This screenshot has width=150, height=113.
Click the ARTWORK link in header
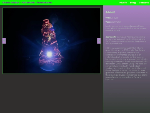pos(28,3)
